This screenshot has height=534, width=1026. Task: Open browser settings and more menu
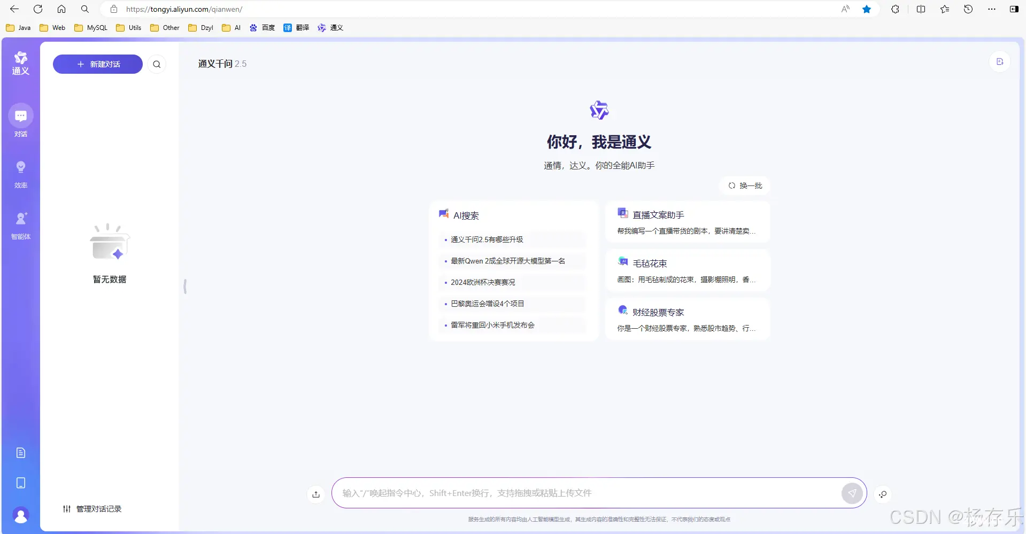(x=992, y=9)
